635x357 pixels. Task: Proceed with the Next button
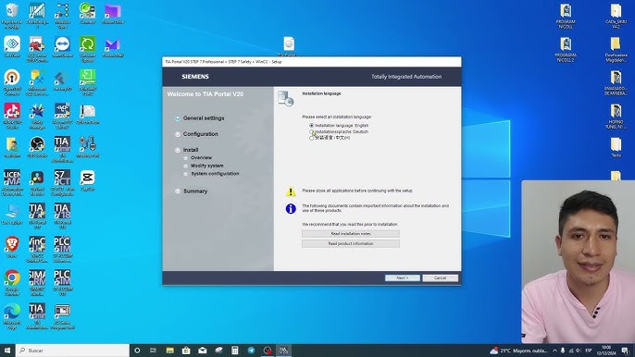coord(402,278)
